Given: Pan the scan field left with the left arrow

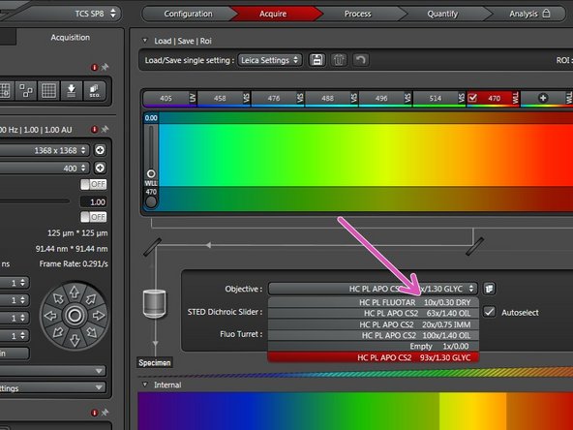Looking at the screenshot, I should (50, 316).
